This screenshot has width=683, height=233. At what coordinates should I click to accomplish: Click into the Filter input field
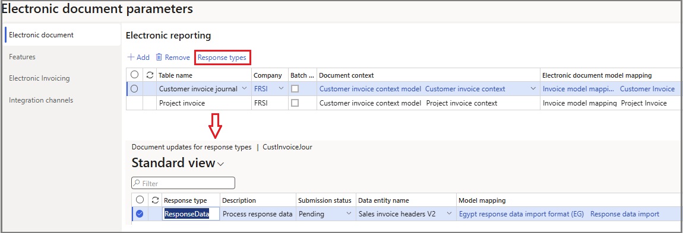[183, 183]
